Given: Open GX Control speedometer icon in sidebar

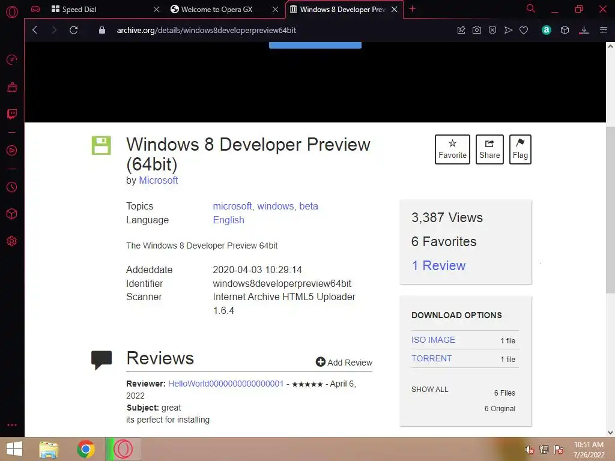Looking at the screenshot, I should pos(12,59).
